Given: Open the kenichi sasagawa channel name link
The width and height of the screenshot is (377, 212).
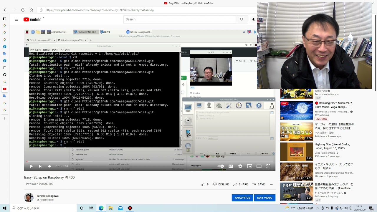Looking at the screenshot, I should click(x=48, y=196).
